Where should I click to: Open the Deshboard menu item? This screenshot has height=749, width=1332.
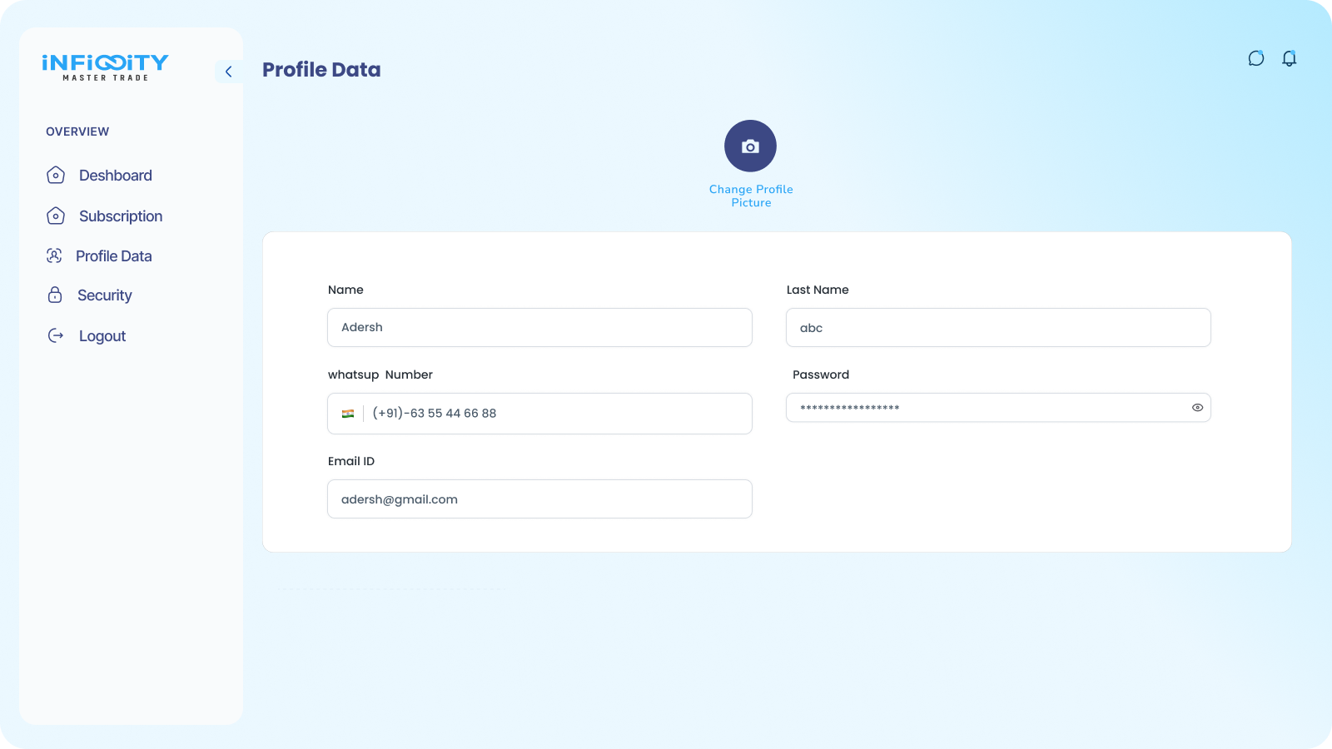[116, 176]
